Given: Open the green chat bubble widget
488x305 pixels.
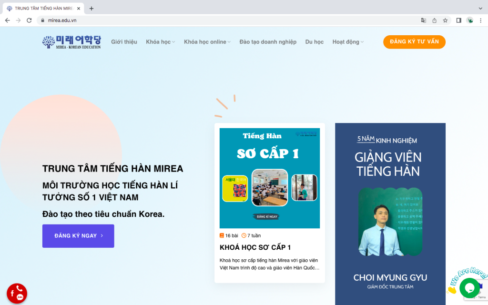Looking at the screenshot, I should [x=469, y=288].
